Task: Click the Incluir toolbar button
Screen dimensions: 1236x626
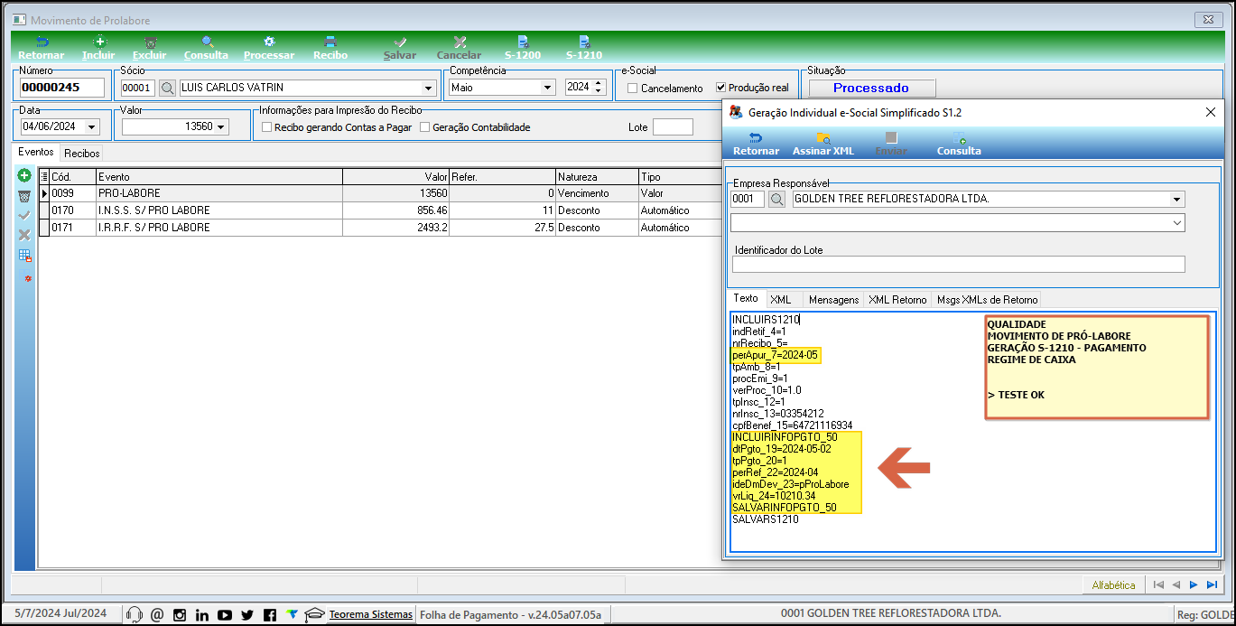Action: click(98, 48)
